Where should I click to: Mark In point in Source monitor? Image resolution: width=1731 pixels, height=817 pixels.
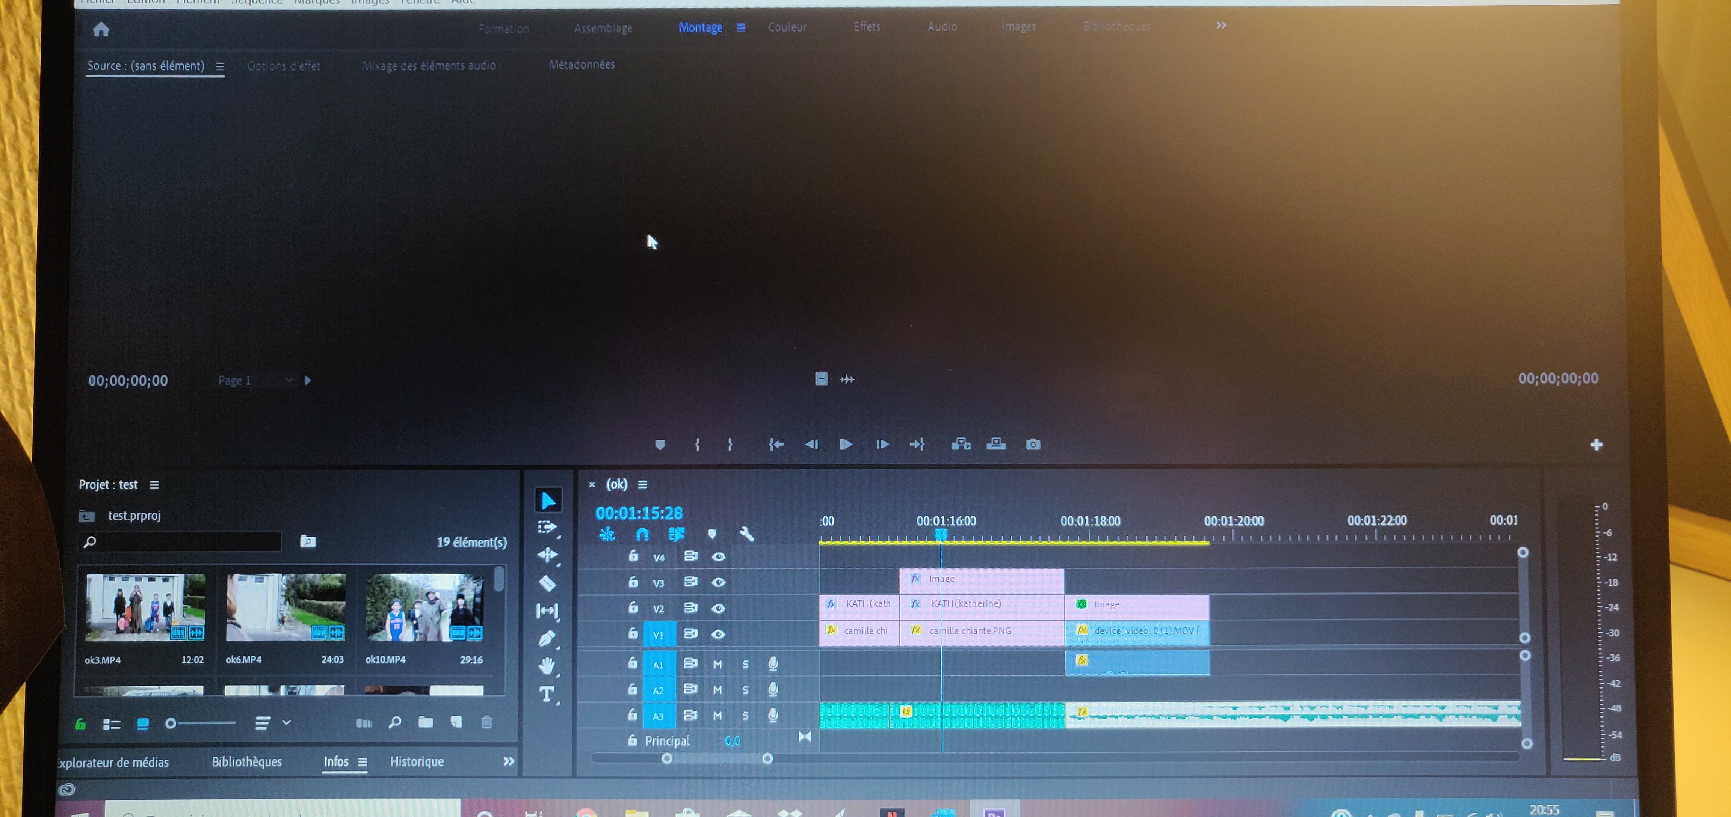click(697, 445)
